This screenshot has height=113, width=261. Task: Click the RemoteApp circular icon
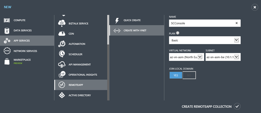coord(62,85)
